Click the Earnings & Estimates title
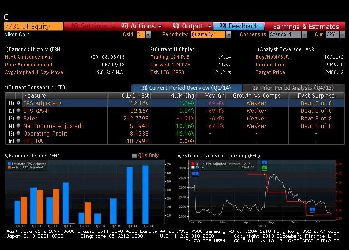The height and width of the screenshot is (250, 349). (306, 27)
